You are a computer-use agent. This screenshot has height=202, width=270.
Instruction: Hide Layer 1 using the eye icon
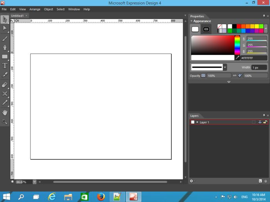260,122
